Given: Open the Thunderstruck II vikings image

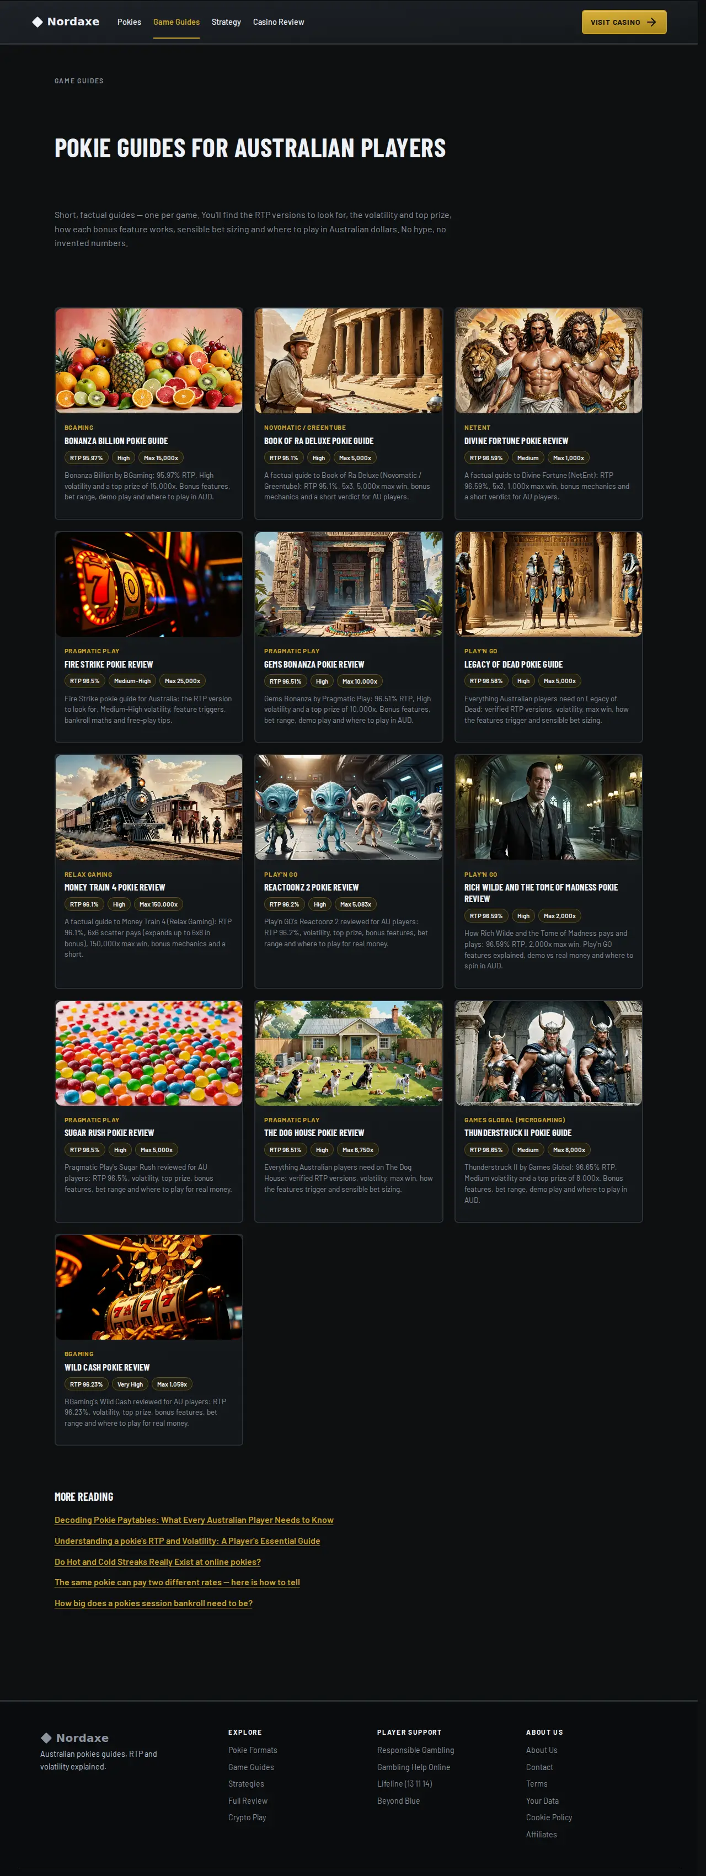Looking at the screenshot, I should 549,1053.
